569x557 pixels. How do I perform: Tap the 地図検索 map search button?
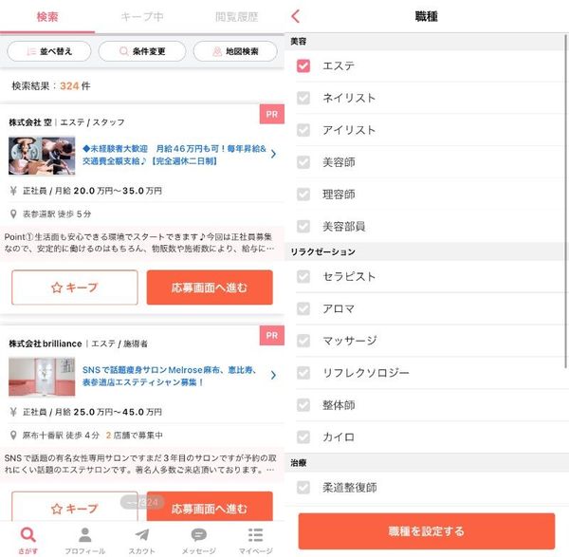pos(235,51)
